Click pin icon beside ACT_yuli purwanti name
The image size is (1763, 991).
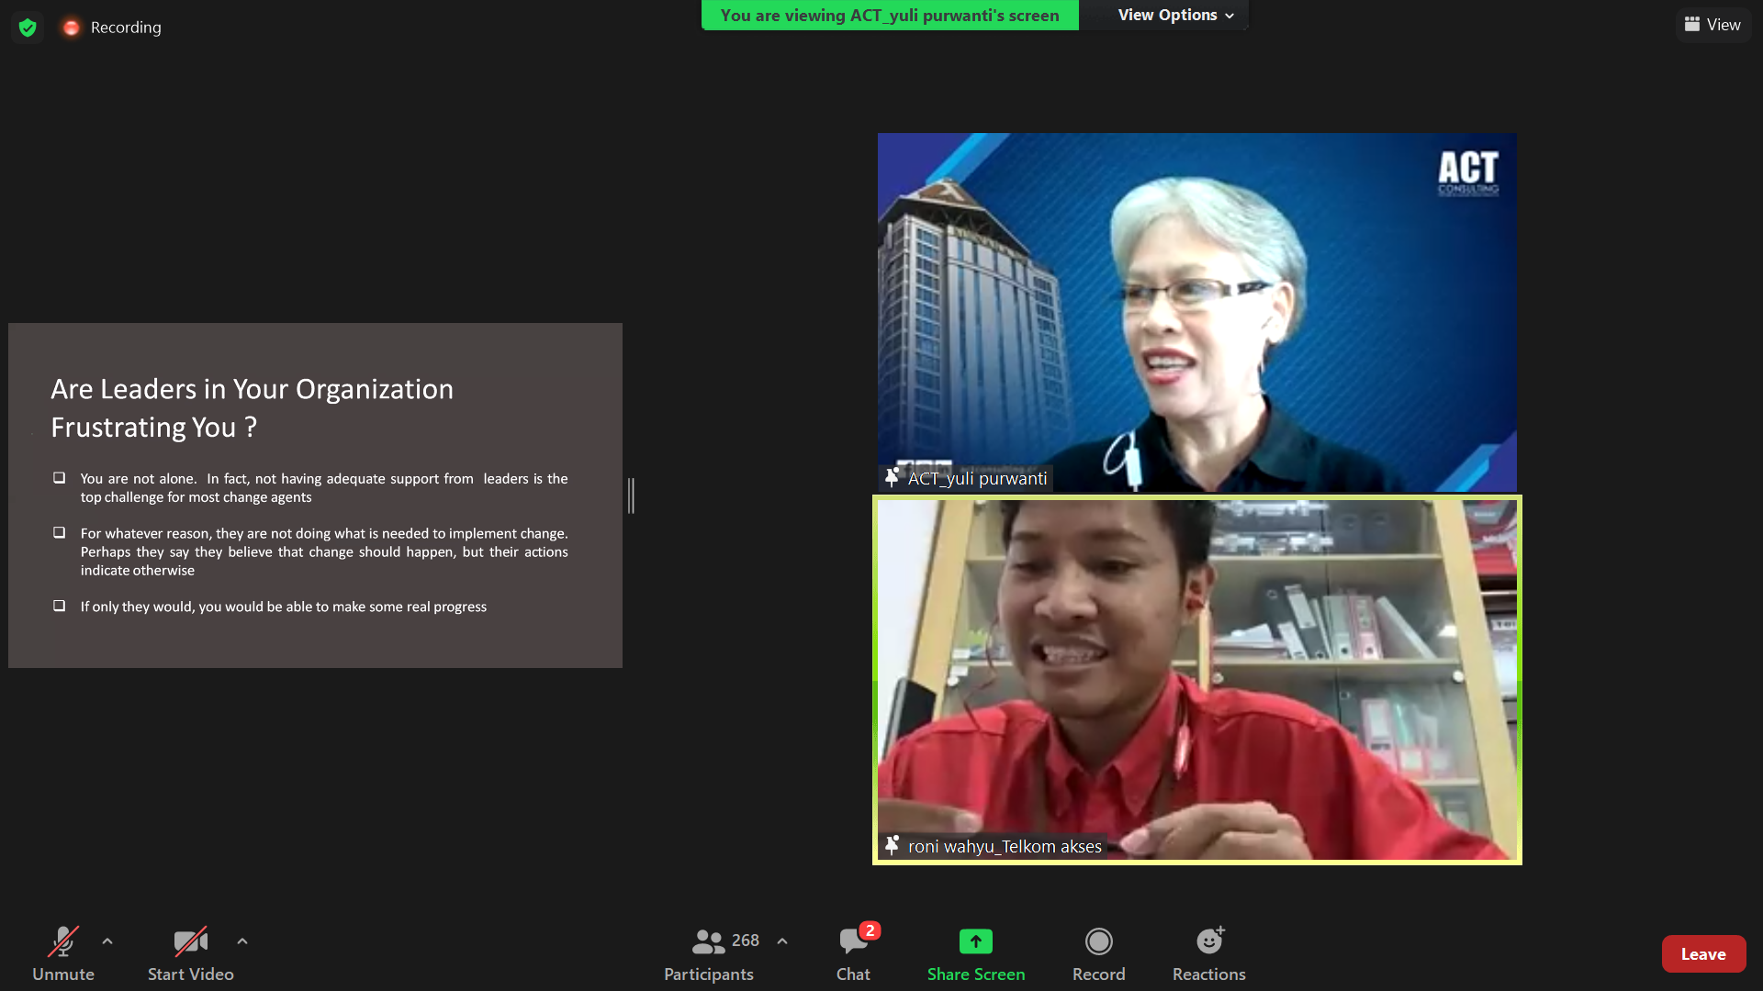[x=892, y=477]
